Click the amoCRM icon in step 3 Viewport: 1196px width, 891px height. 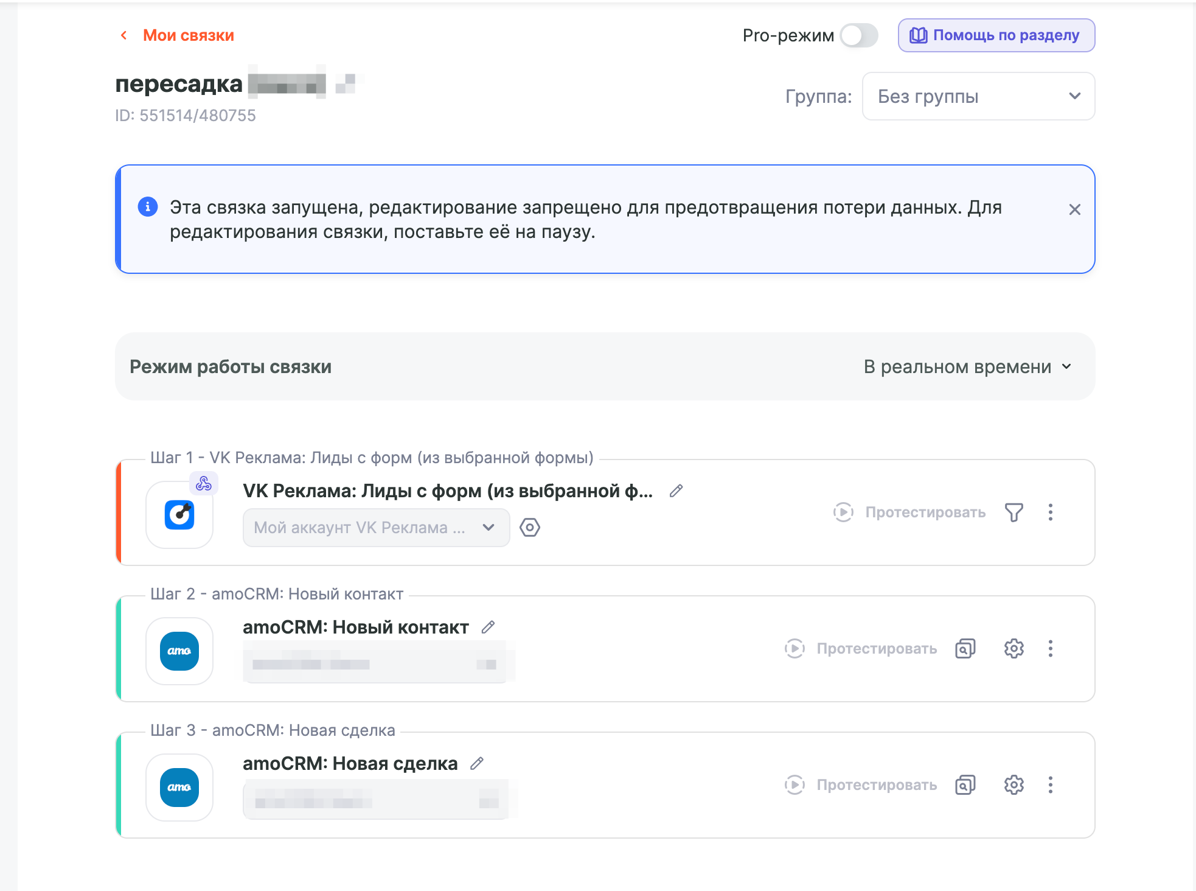[x=179, y=788]
